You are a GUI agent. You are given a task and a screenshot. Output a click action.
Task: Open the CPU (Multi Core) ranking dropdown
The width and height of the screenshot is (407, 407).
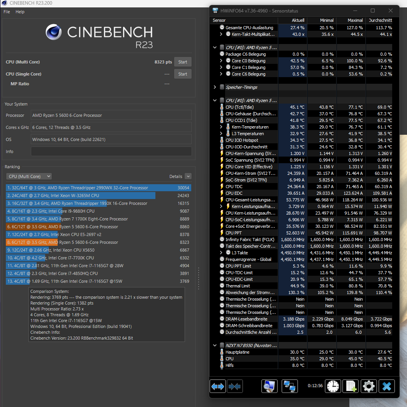[x=29, y=176]
